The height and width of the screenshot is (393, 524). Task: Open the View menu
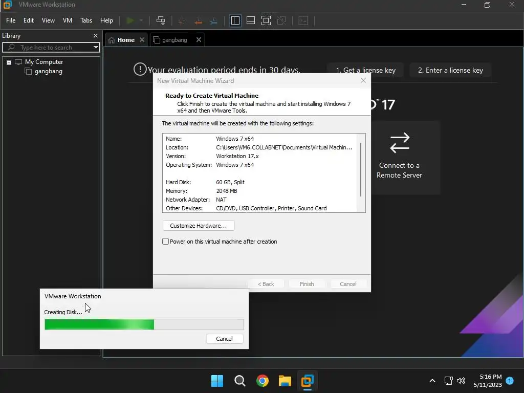(x=48, y=20)
